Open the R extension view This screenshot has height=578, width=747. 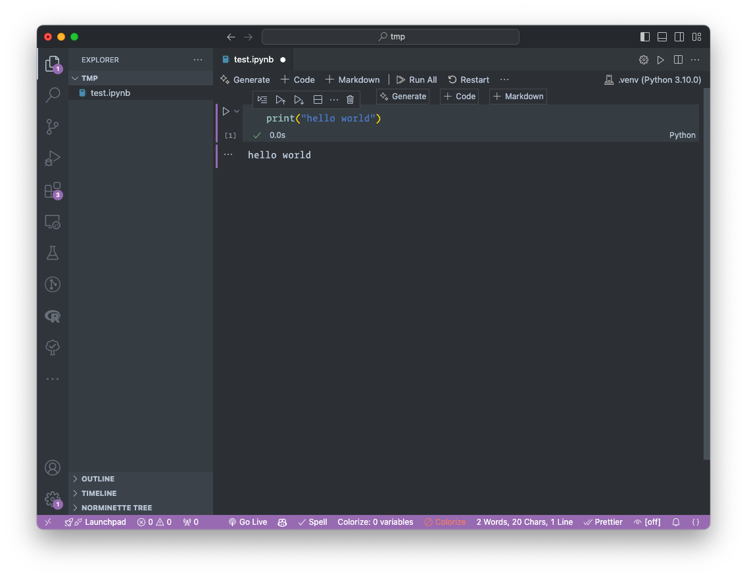[x=53, y=317]
